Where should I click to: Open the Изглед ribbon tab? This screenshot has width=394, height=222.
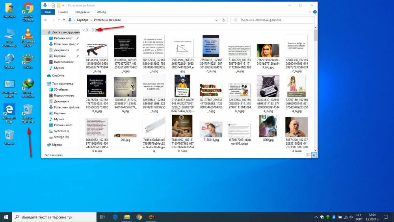pyautogui.click(x=101, y=12)
